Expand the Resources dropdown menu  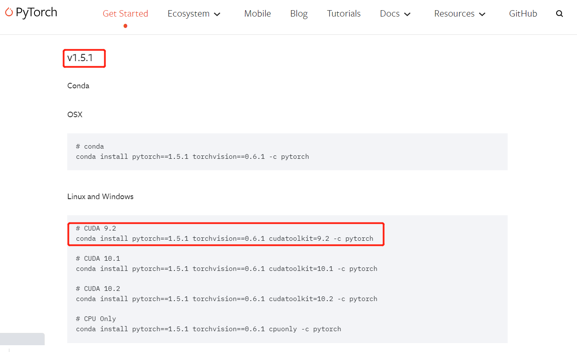(x=460, y=14)
